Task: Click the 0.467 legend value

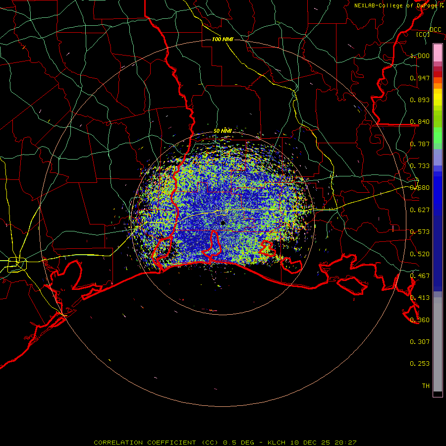Action: coord(420,276)
